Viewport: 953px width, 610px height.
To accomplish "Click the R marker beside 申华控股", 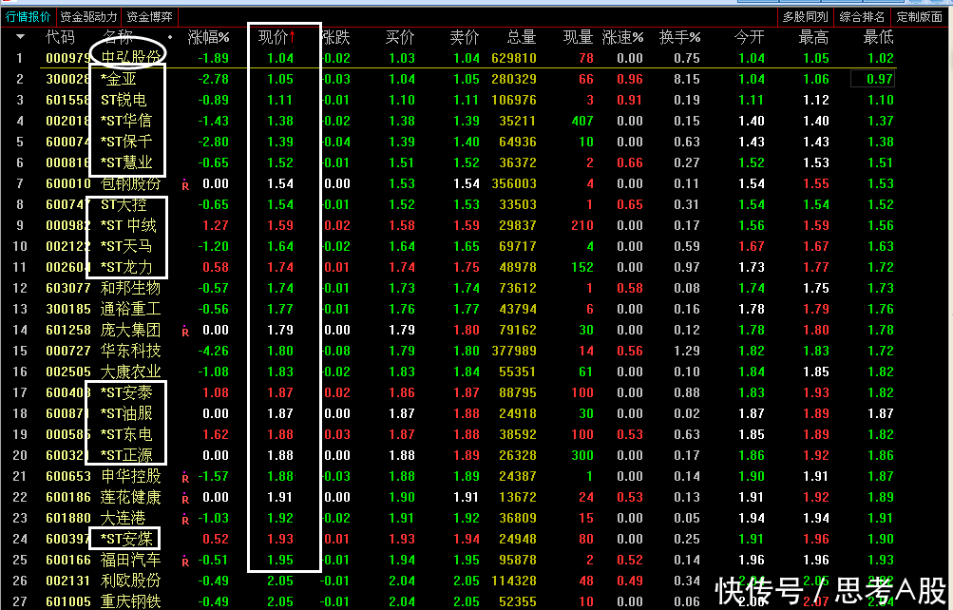I will [x=185, y=477].
